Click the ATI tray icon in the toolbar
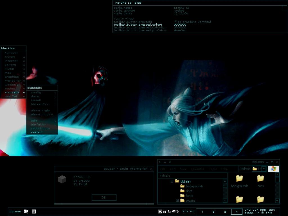The width and height of the screenshot is (288, 216). (x=173, y=211)
